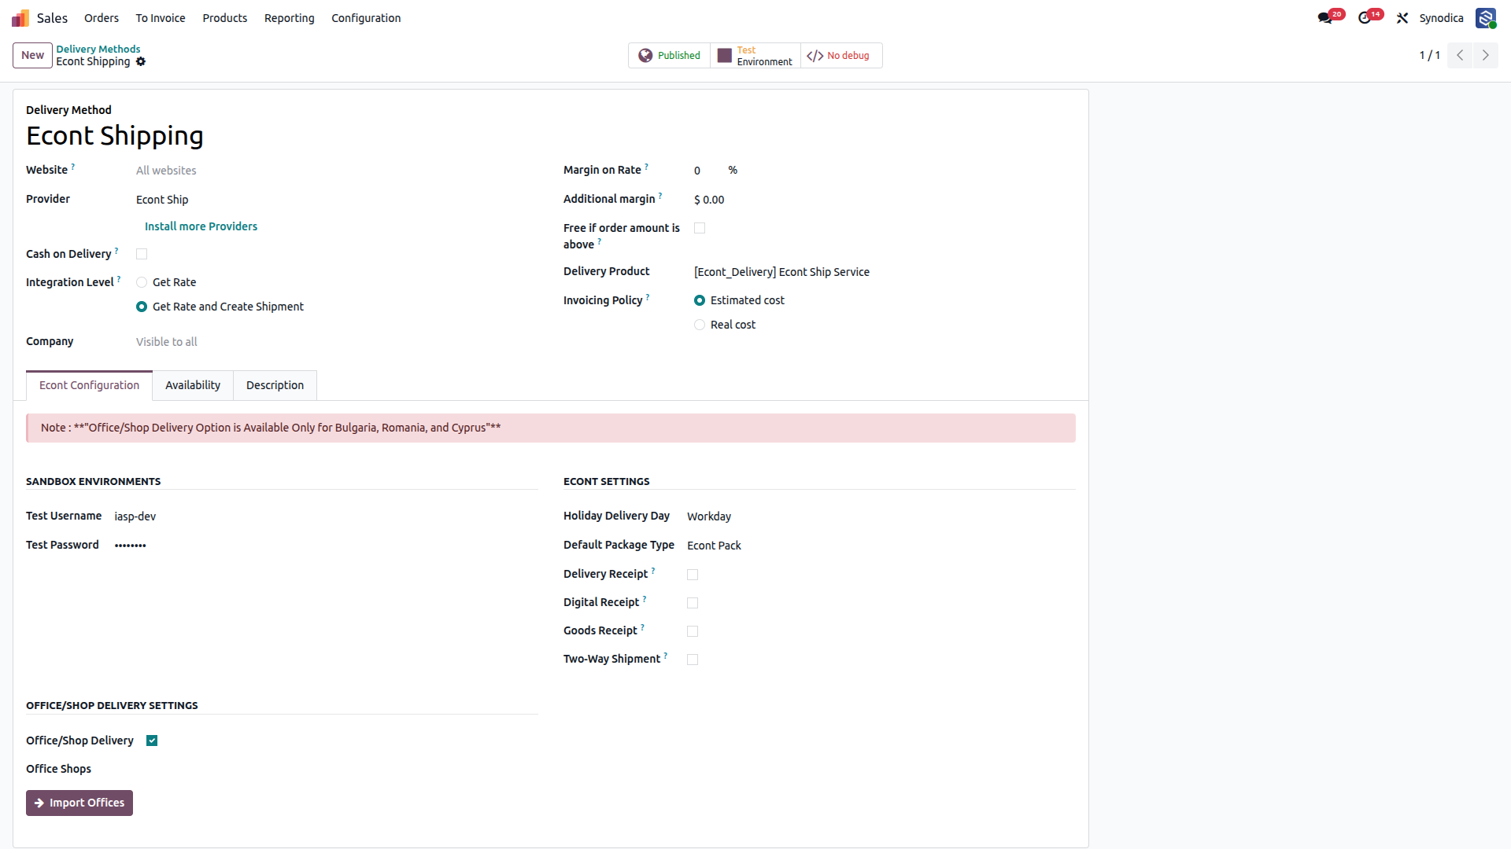Open the user avatar menu
The width and height of the screenshot is (1511, 849).
tap(1486, 18)
